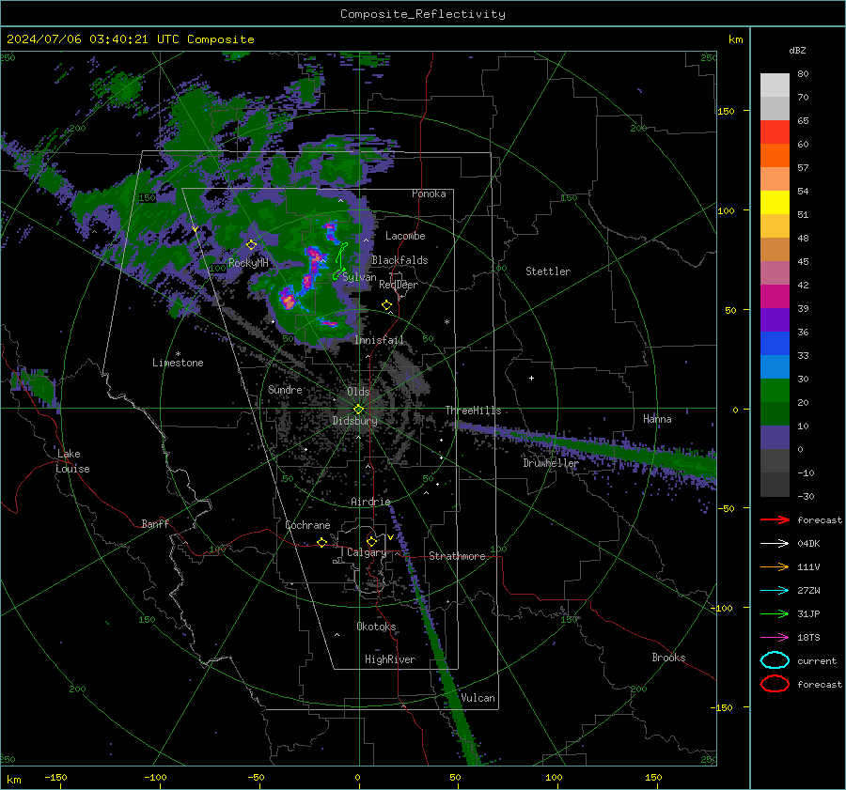Viewport: 846px width, 790px height.
Task: Click the yellow diamond above Calgary label
Action: 371,541
